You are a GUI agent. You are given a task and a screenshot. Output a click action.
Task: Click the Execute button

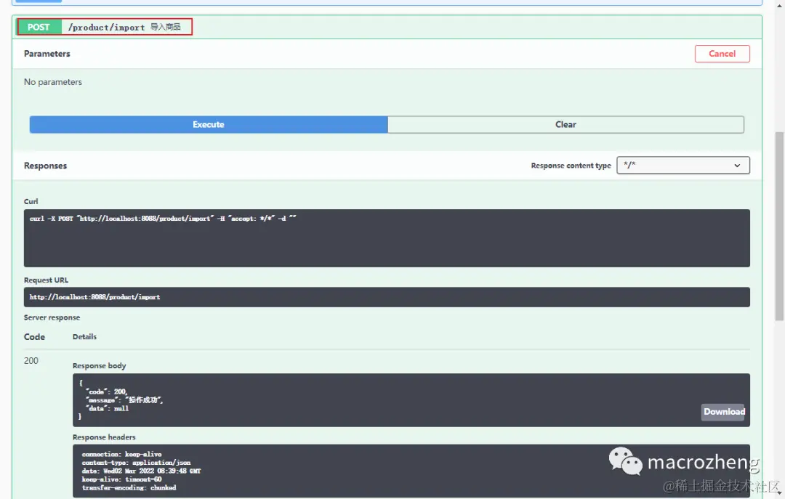(x=209, y=124)
